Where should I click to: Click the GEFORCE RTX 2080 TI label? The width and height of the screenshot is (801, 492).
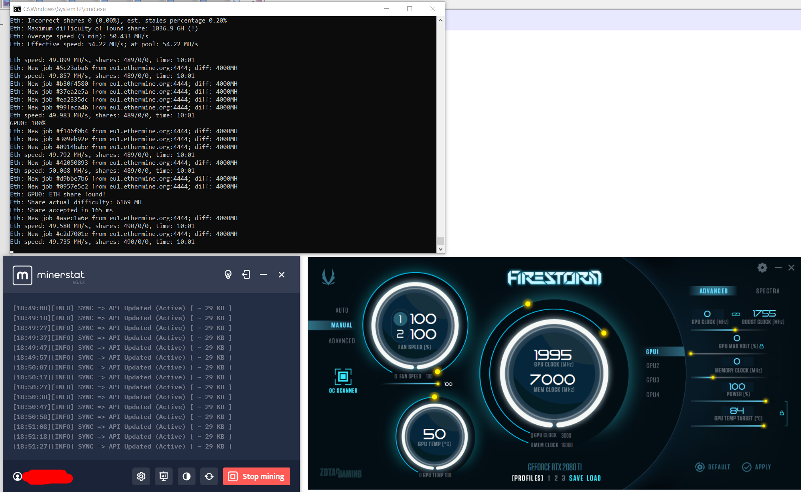click(555, 467)
